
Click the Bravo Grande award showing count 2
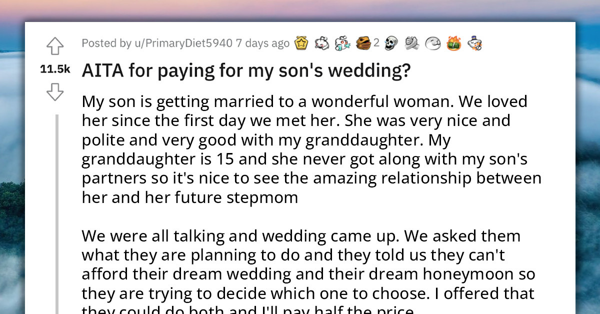pos(363,43)
